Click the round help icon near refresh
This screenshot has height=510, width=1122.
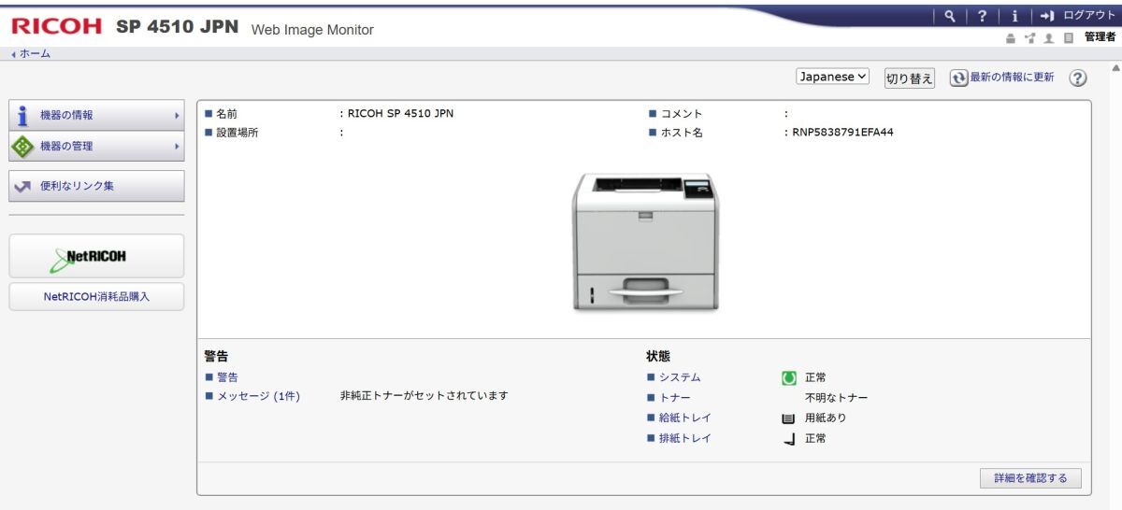click(1077, 78)
